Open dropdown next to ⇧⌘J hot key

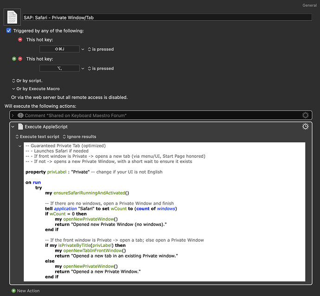pyautogui.click(x=83, y=49)
